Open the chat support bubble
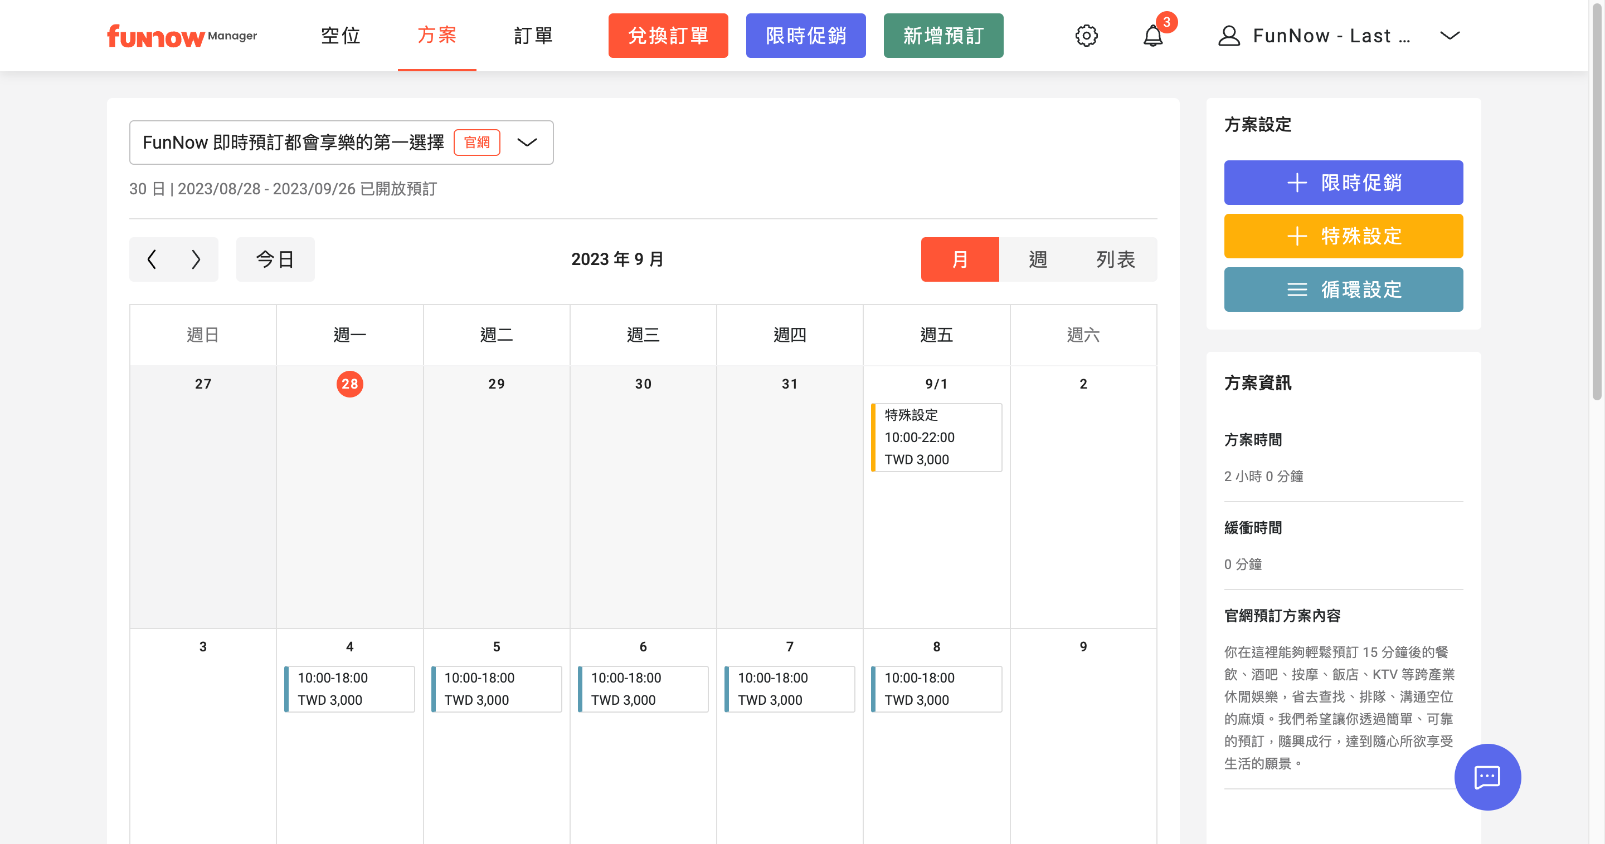Screen dimensions: 1605x844 pos(1487,777)
